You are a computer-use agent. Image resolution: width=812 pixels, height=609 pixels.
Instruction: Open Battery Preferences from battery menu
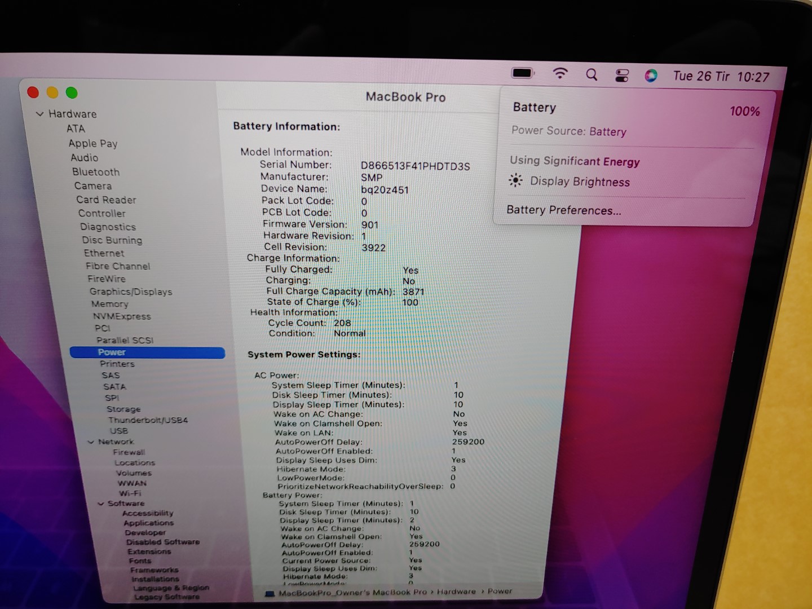pos(564,210)
